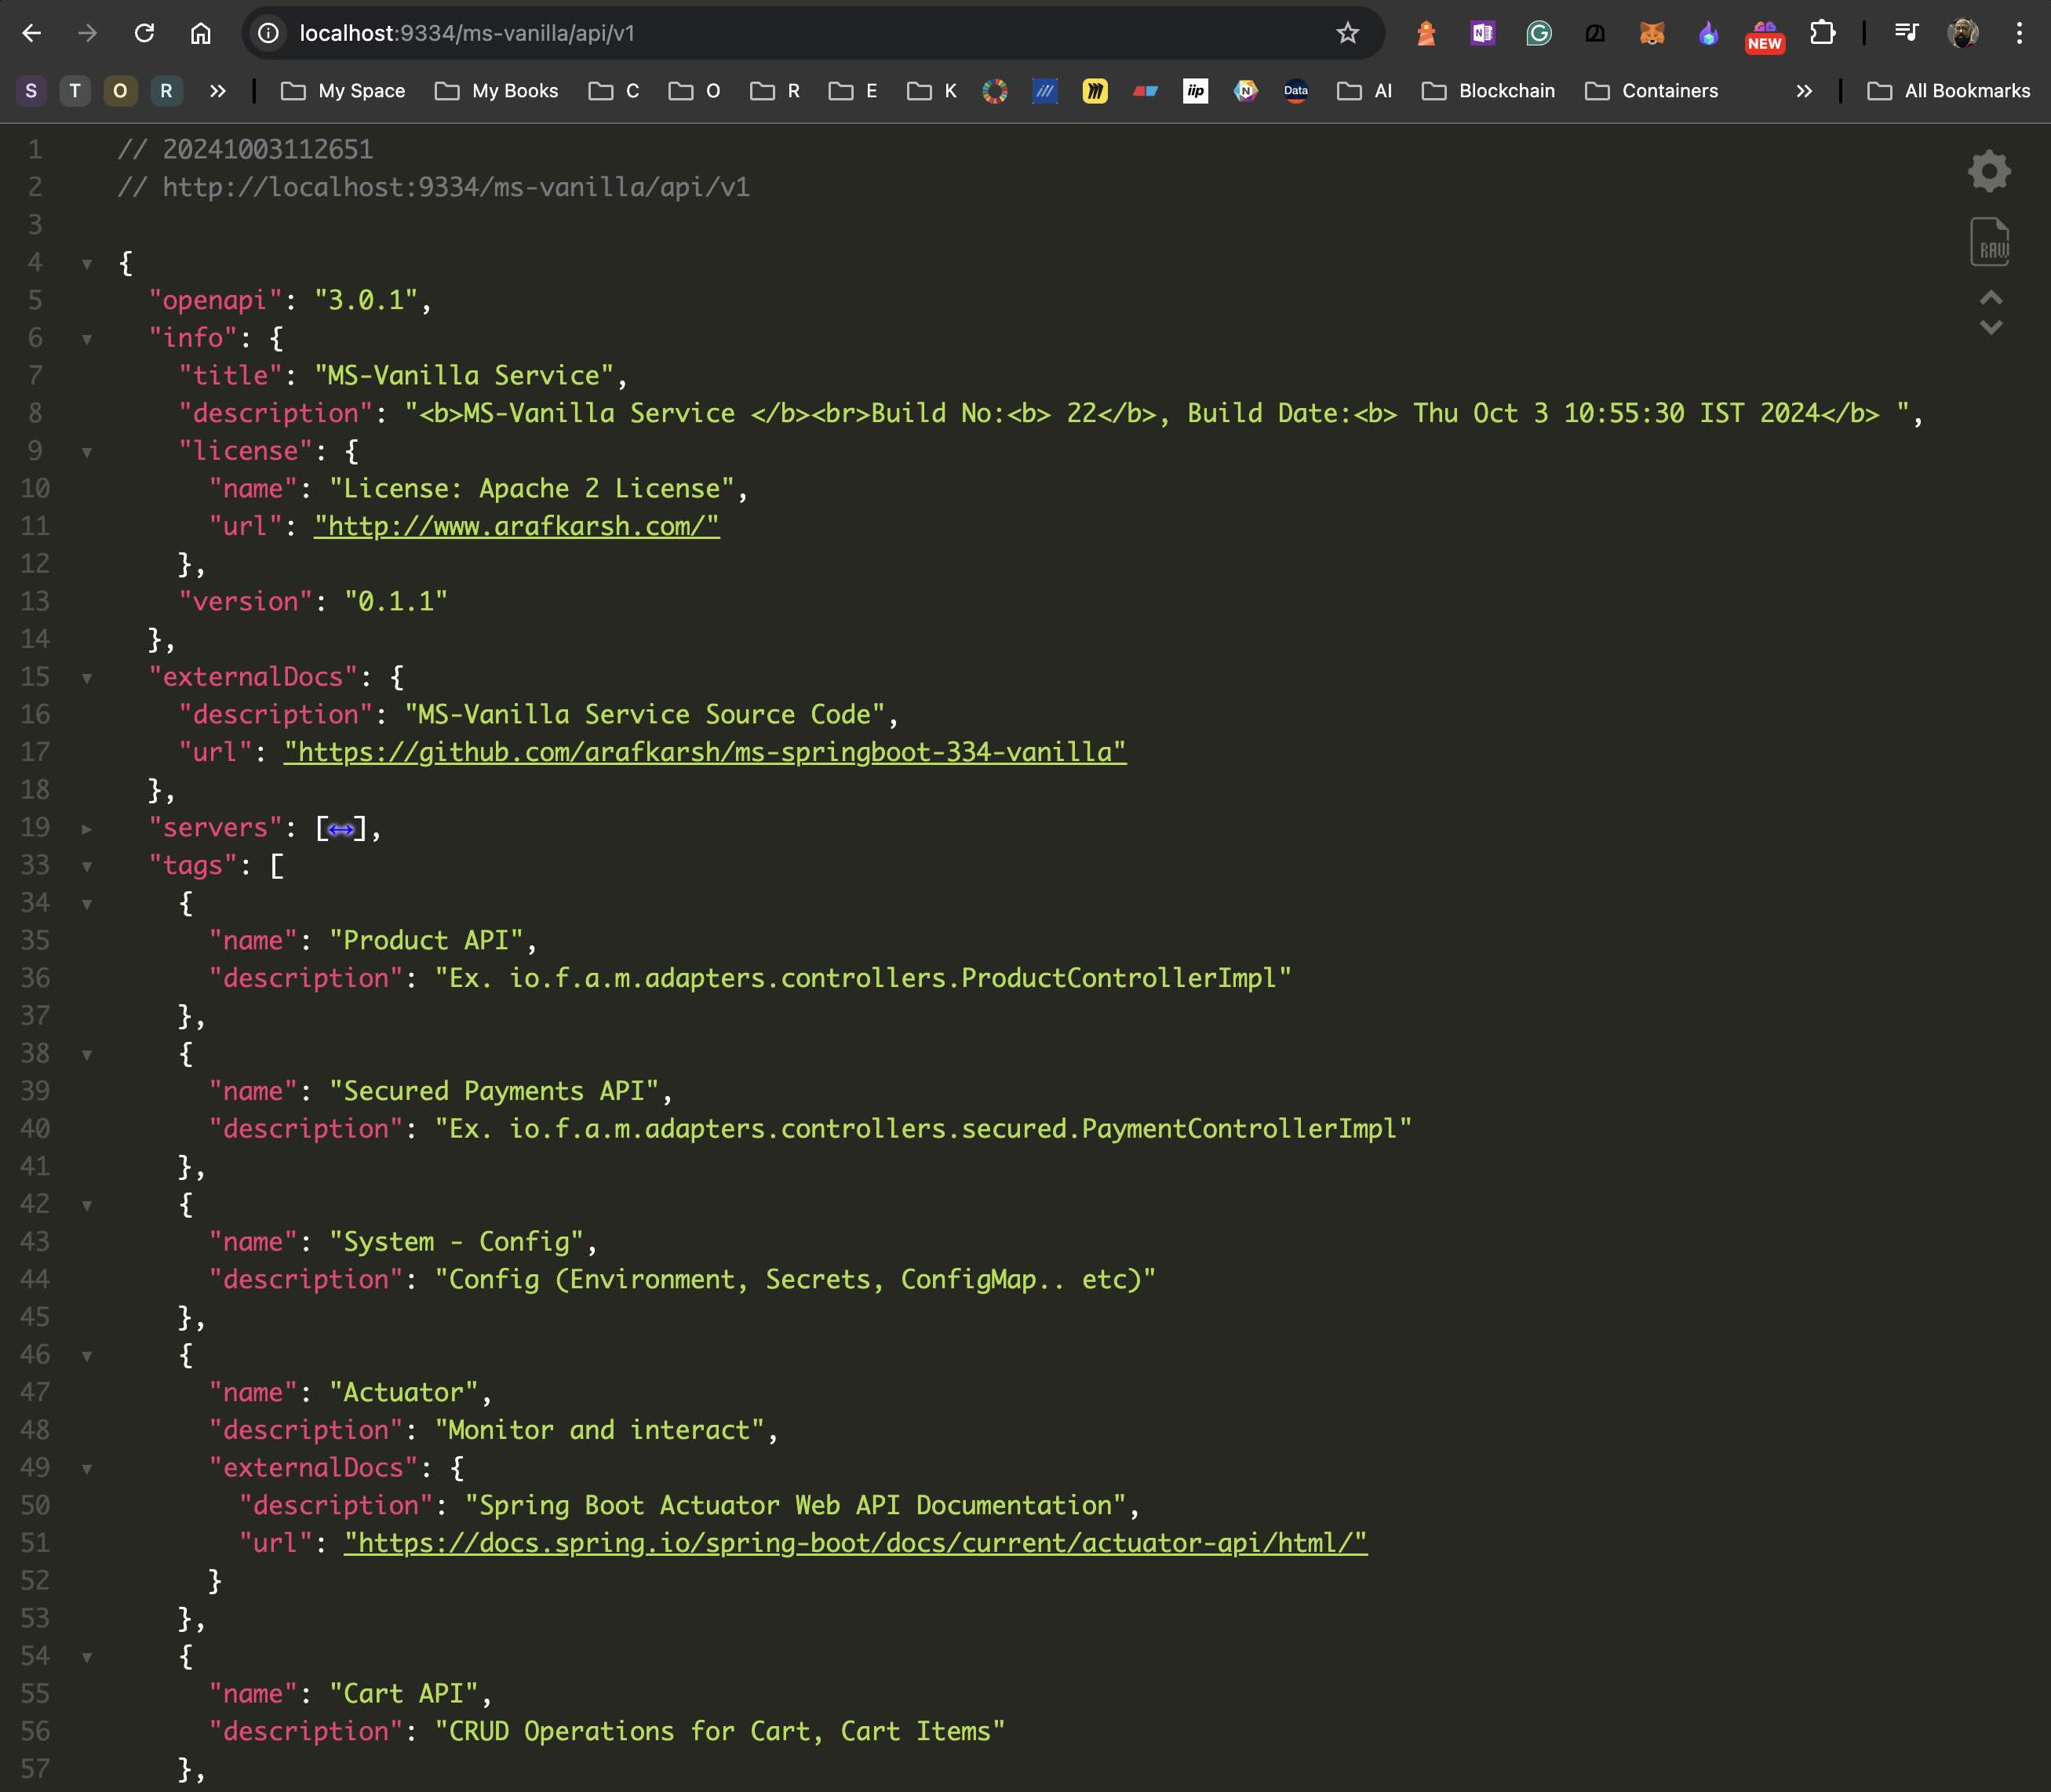Open the ms-springboot-334-vanilla GitHub link
2051x1792 pixels.
coord(703,752)
